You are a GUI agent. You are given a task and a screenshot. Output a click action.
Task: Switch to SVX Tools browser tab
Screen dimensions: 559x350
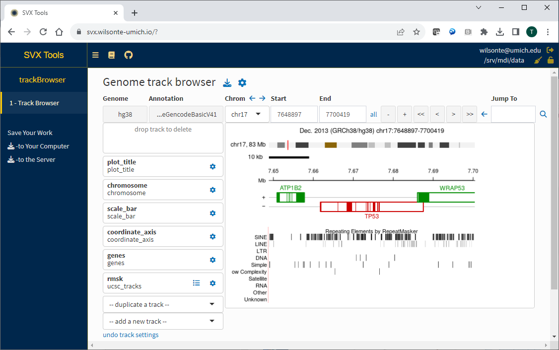click(x=64, y=13)
